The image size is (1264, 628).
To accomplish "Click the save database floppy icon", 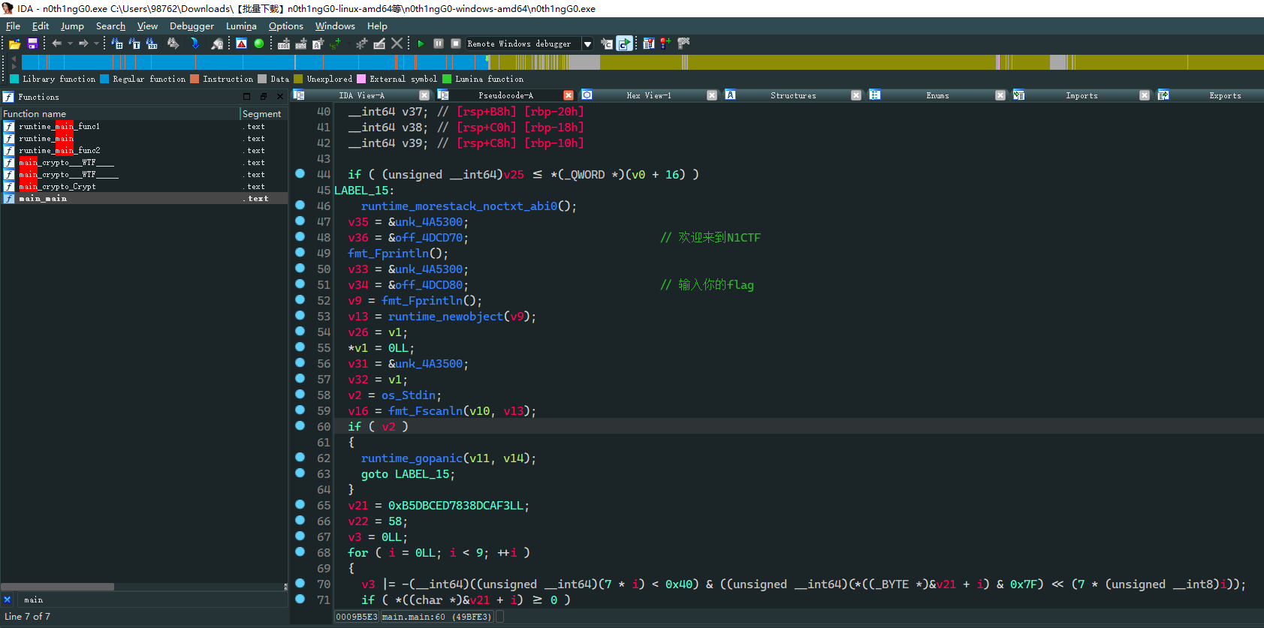I will pyautogui.click(x=32, y=44).
